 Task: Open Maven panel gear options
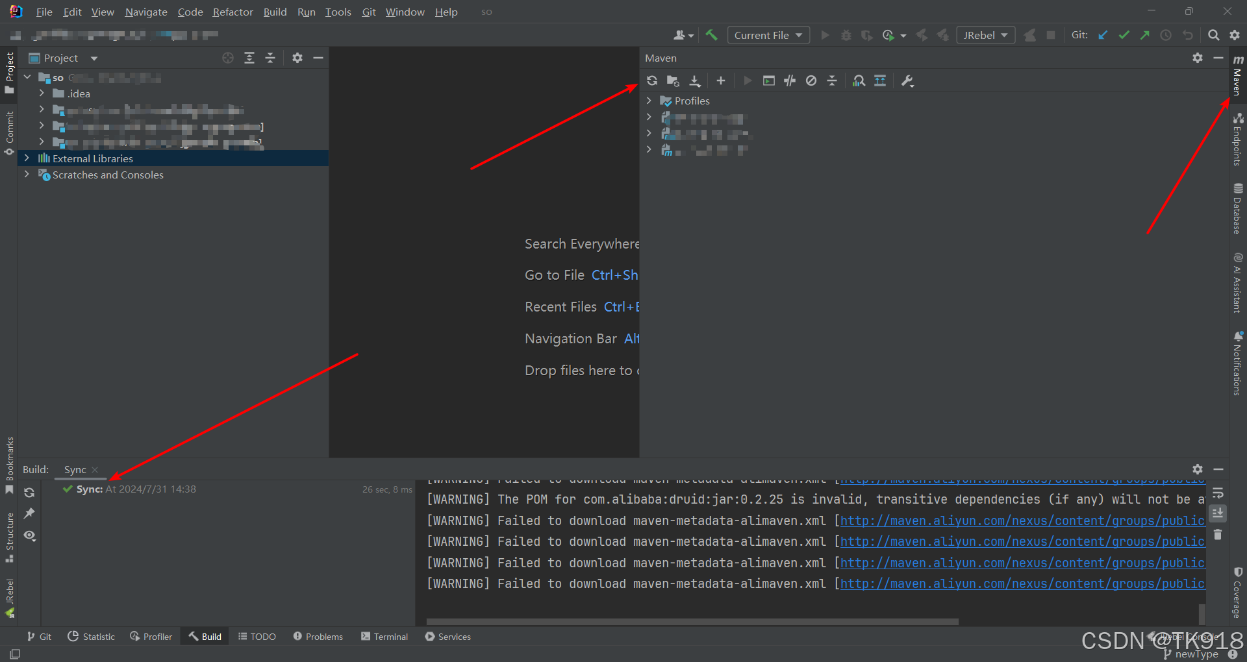coord(1198,58)
